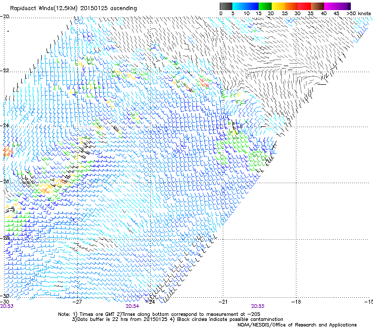Viewport: 373px width, 328px height.
Task: Click the green 15-20 knots color band
Action: [x=265, y=6]
